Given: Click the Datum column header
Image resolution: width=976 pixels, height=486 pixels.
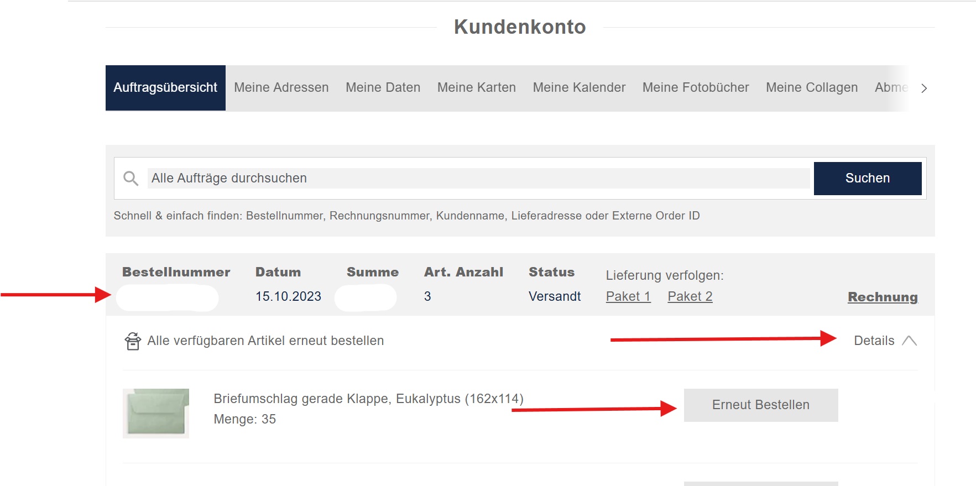Looking at the screenshot, I should pos(278,272).
